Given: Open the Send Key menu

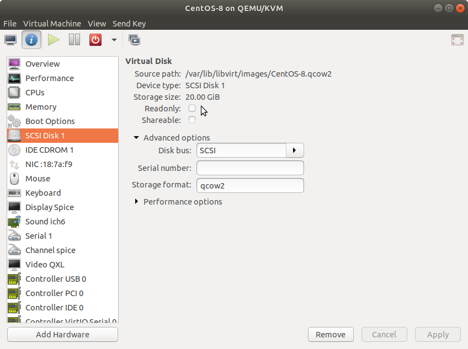Looking at the screenshot, I should pos(129,24).
